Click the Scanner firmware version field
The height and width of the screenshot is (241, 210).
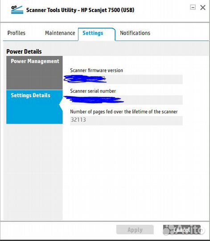click(126, 79)
